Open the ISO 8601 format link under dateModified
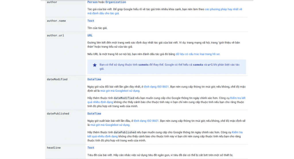The height and width of the screenshot is (159, 294). (x=156, y=87)
